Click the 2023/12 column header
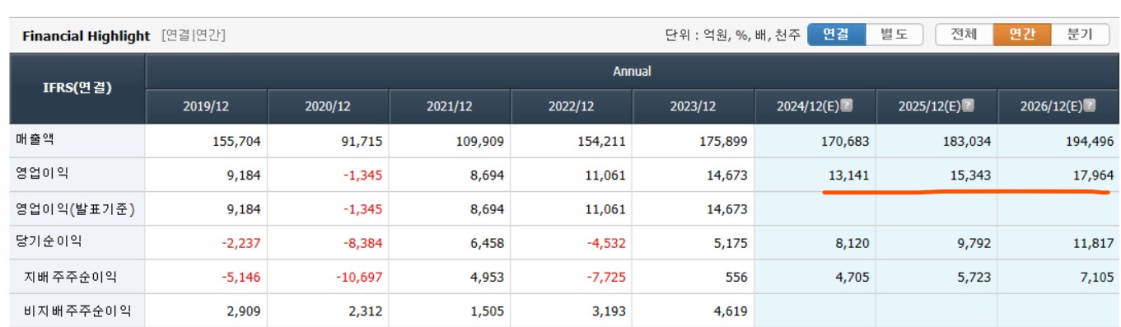The image size is (1121, 327). coord(694,106)
